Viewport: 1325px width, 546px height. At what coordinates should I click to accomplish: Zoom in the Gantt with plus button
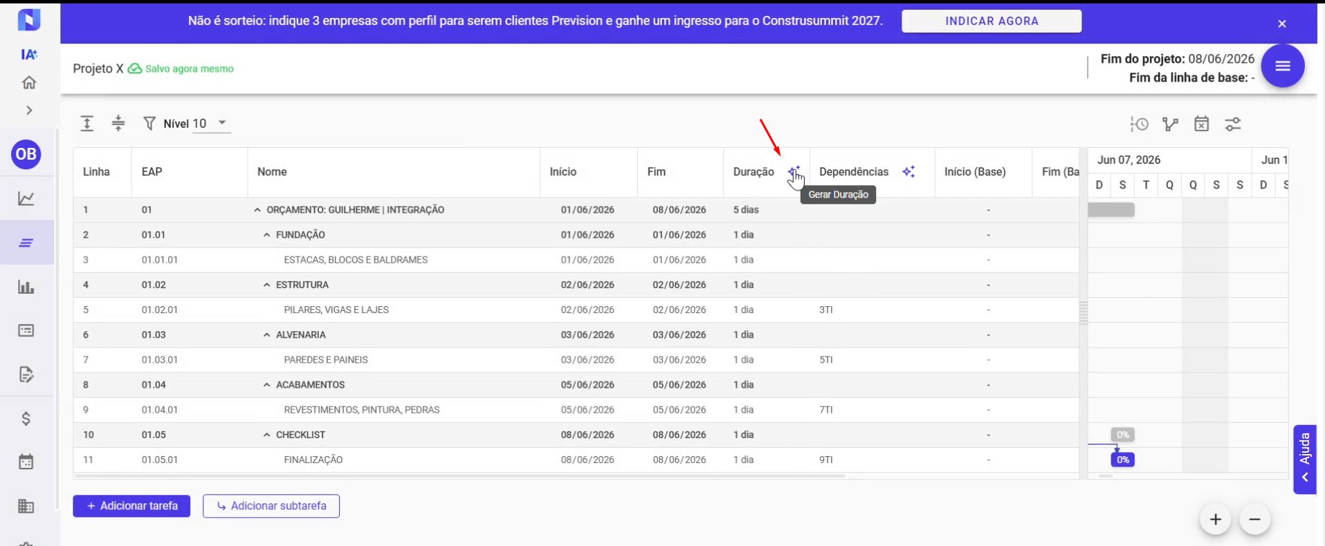pyautogui.click(x=1216, y=519)
